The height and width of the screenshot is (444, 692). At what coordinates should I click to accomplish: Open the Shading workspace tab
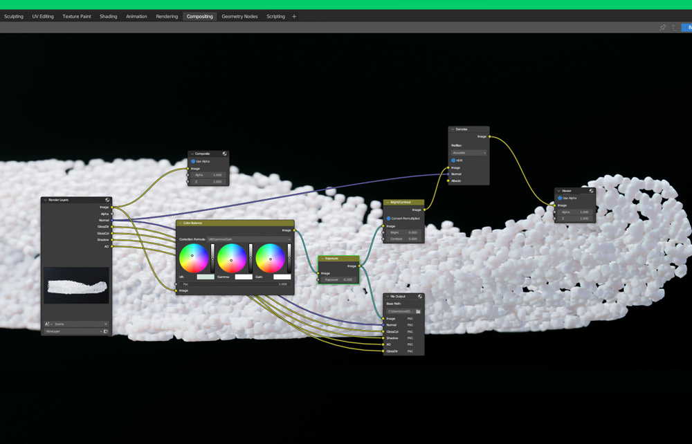click(108, 17)
